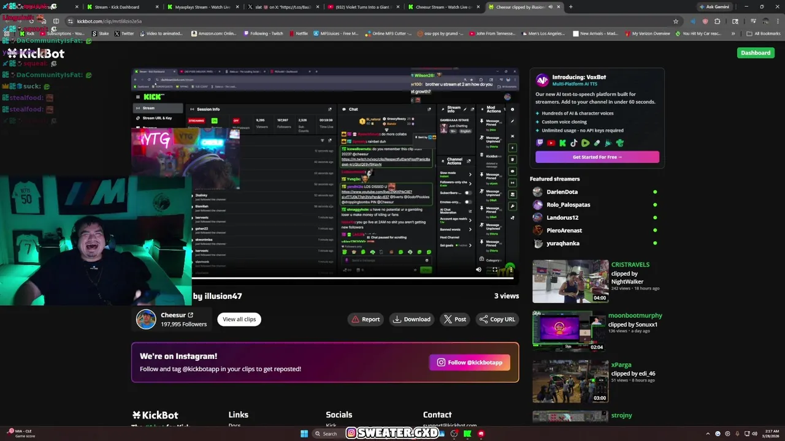Screen dimensions: 785x441
Task: Show hidden system tray icons
Action: click(708, 434)
